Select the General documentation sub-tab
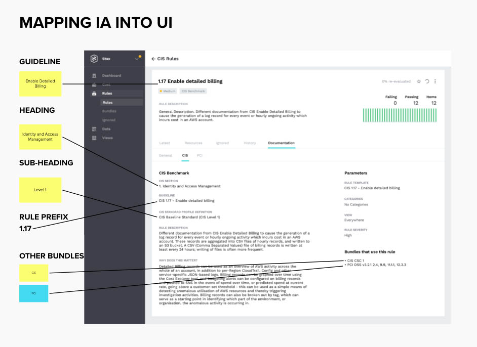Screen dimensions: 477x347 point(166,156)
